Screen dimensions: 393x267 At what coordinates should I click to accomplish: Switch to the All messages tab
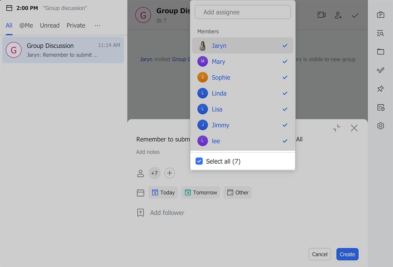[9, 25]
